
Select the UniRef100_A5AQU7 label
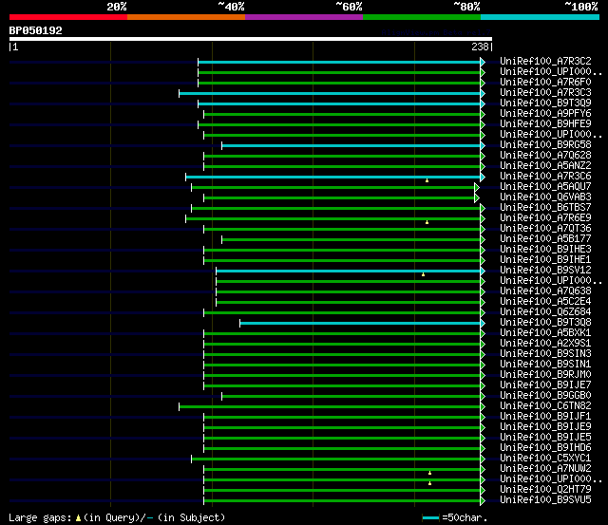tap(545, 187)
